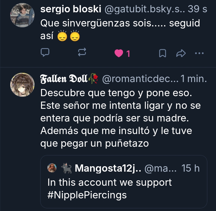
Task: Share sergio bloski's post
Action: [181, 53]
